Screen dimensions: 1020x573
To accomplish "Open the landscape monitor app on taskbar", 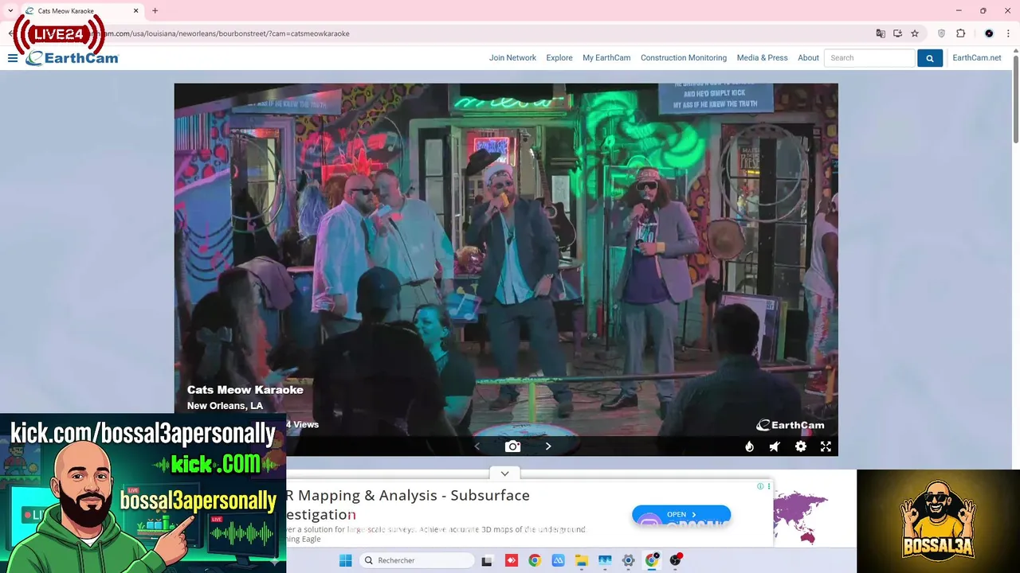I will (605, 560).
